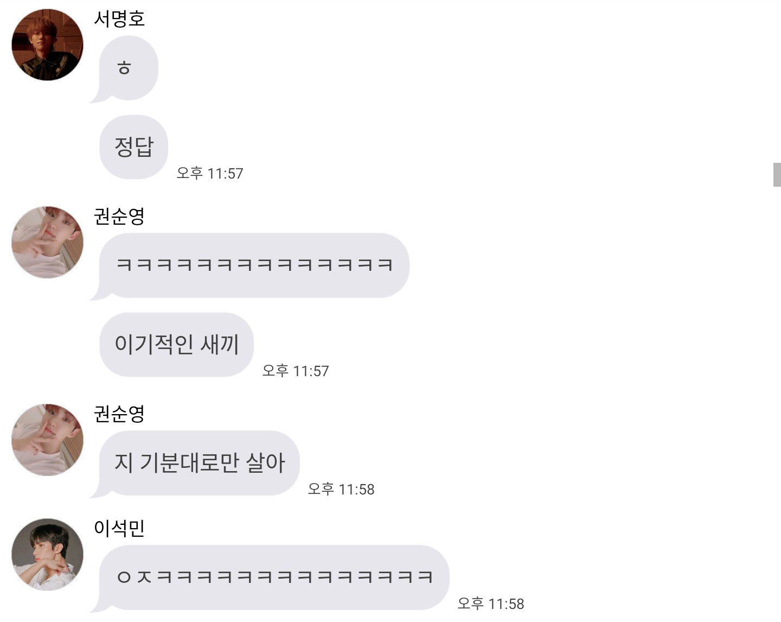Select the sender name 서명호
The width and height of the screenshot is (781, 622).
click(119, 19)
